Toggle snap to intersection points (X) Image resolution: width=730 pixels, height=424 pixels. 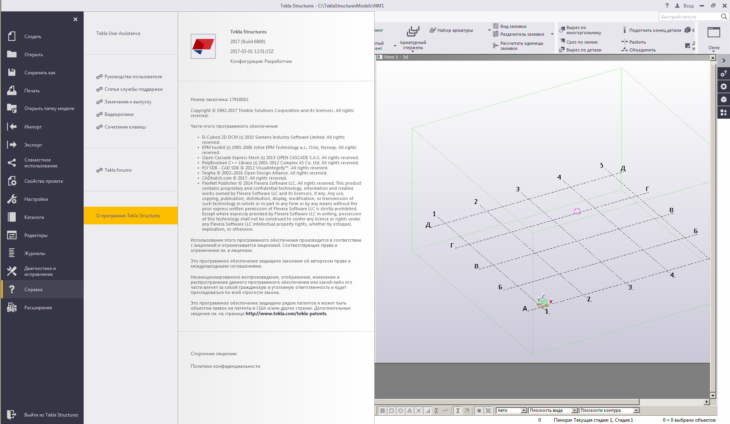(x=418, y=411)
